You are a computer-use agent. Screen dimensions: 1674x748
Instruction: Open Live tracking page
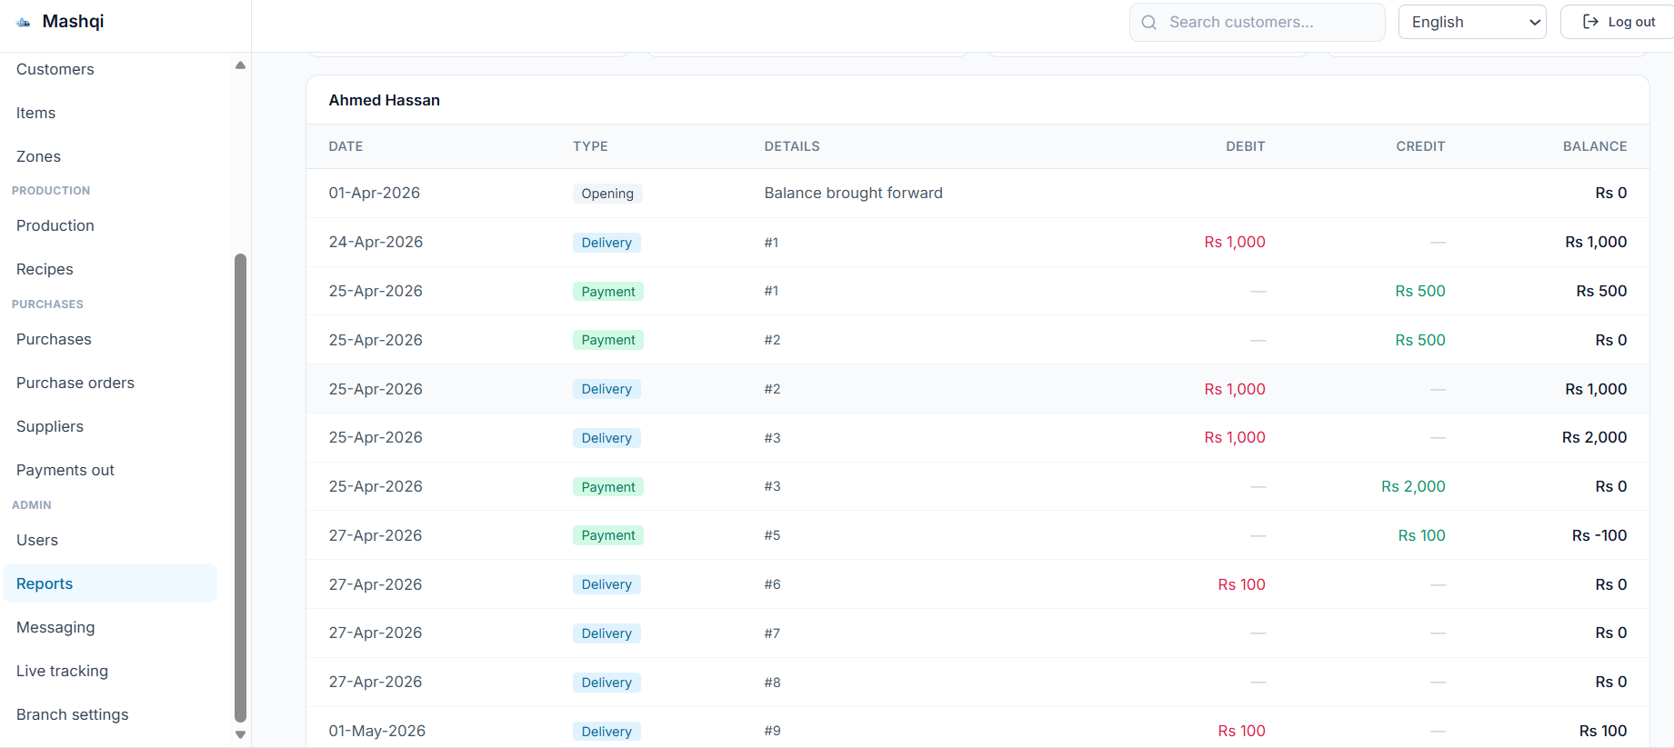click(x=62, y=671)
